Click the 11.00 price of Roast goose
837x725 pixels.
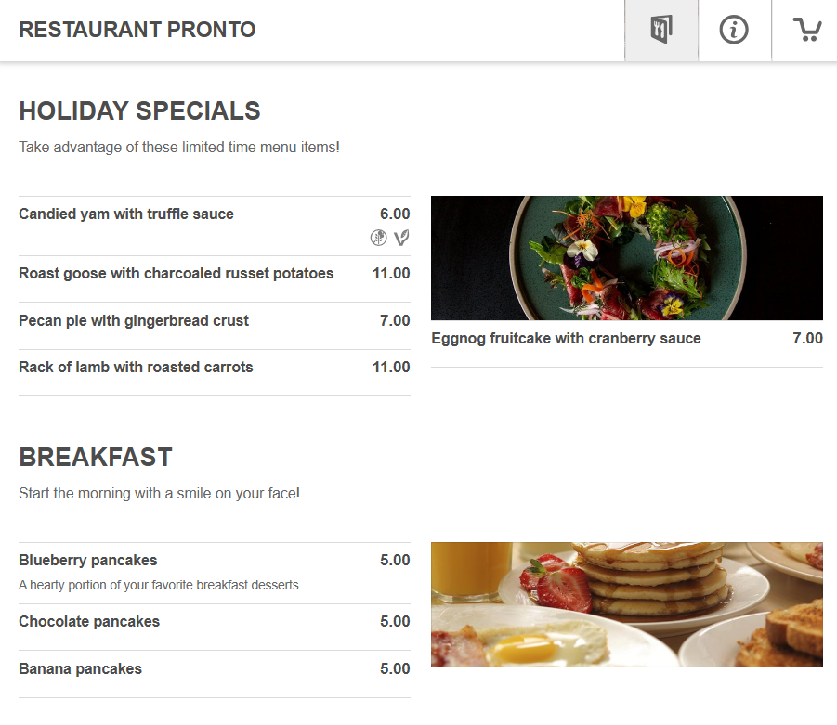tap(391, 274)
